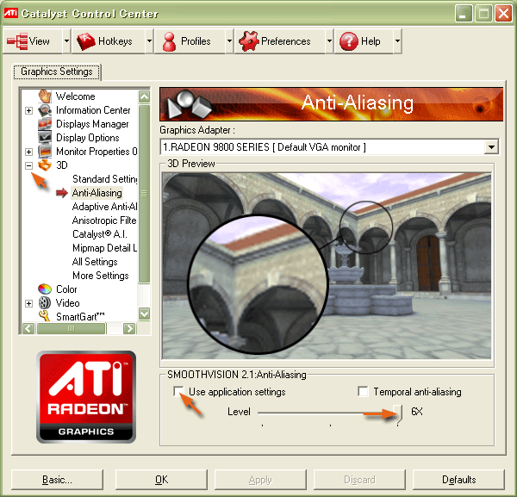This screenshot has height=497, width=517.
Task: Open Mipmap Detail Level item
Action: pyautogui.click(x=104, y=248)
